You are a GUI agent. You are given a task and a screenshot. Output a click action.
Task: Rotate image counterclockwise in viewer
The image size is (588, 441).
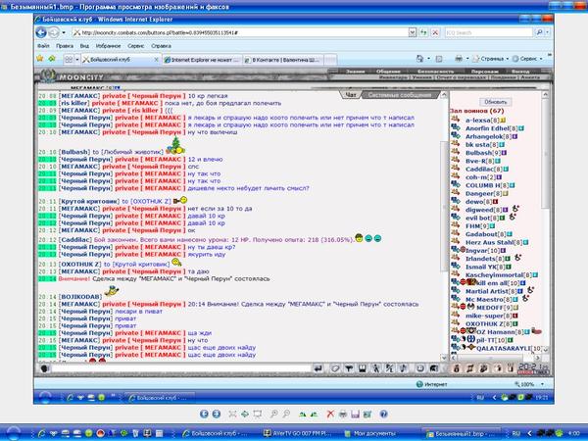click(x=314, y=414)
